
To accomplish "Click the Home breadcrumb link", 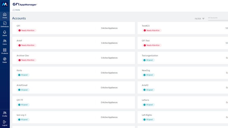I will point(18,10).
